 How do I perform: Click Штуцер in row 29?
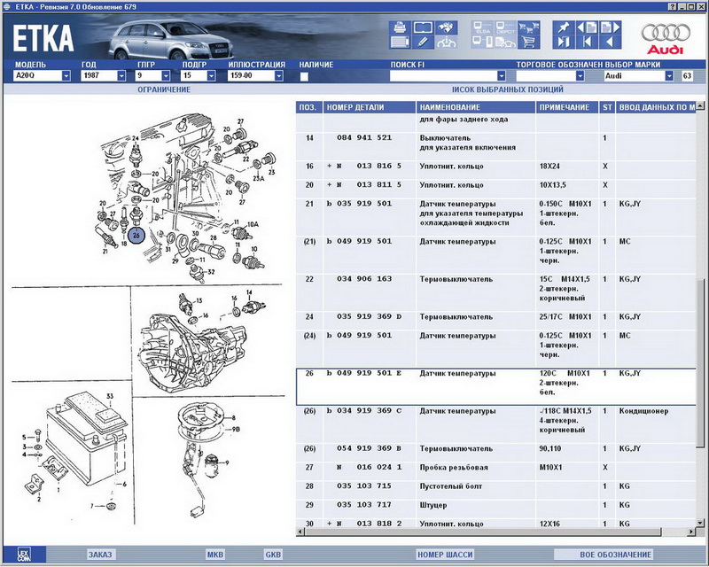point(433,505)
